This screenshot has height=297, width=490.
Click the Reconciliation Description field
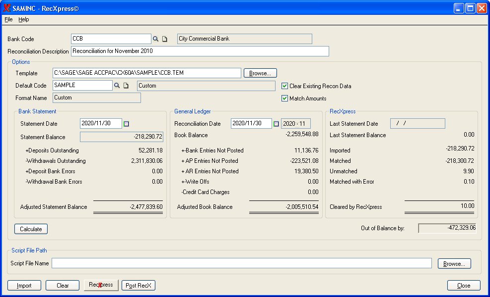coord(200,51)
